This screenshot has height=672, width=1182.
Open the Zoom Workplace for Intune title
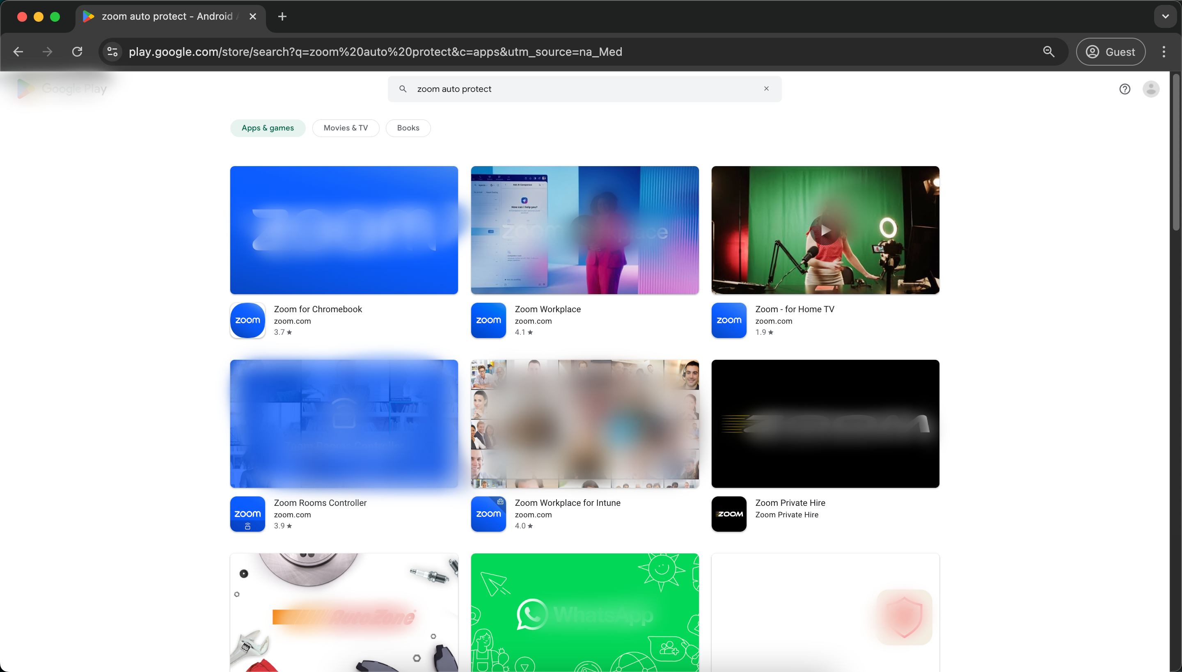tap(568, 503)
